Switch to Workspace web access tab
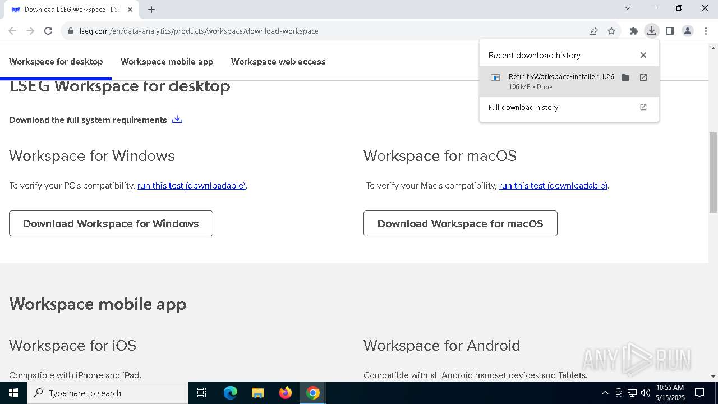718x404 pixels. [278, 62]
